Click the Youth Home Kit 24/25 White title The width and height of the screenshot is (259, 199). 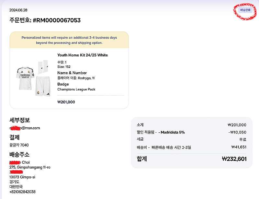83,55
